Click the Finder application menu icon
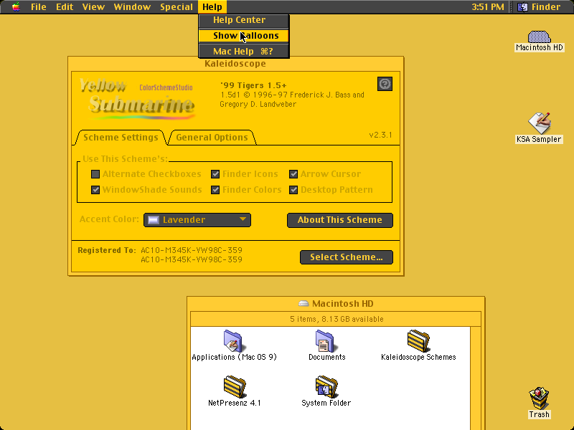The height and width of the screenshot is (430, 574). click(522, 7)
